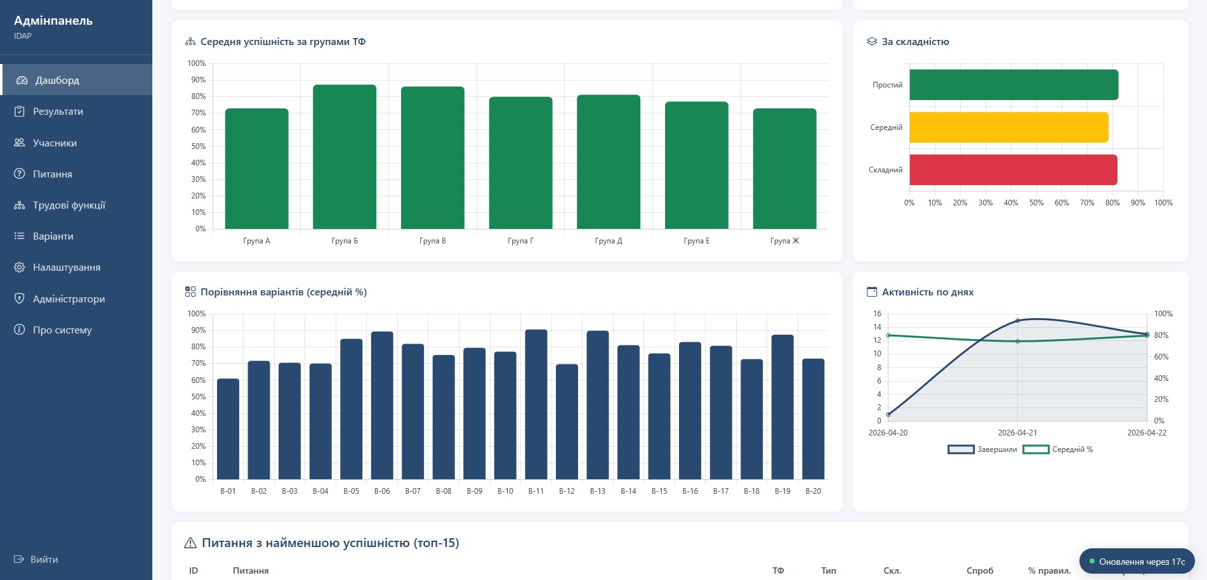
Task: Toggle the Середній % legend series
Action: [x=1058, y=449]
